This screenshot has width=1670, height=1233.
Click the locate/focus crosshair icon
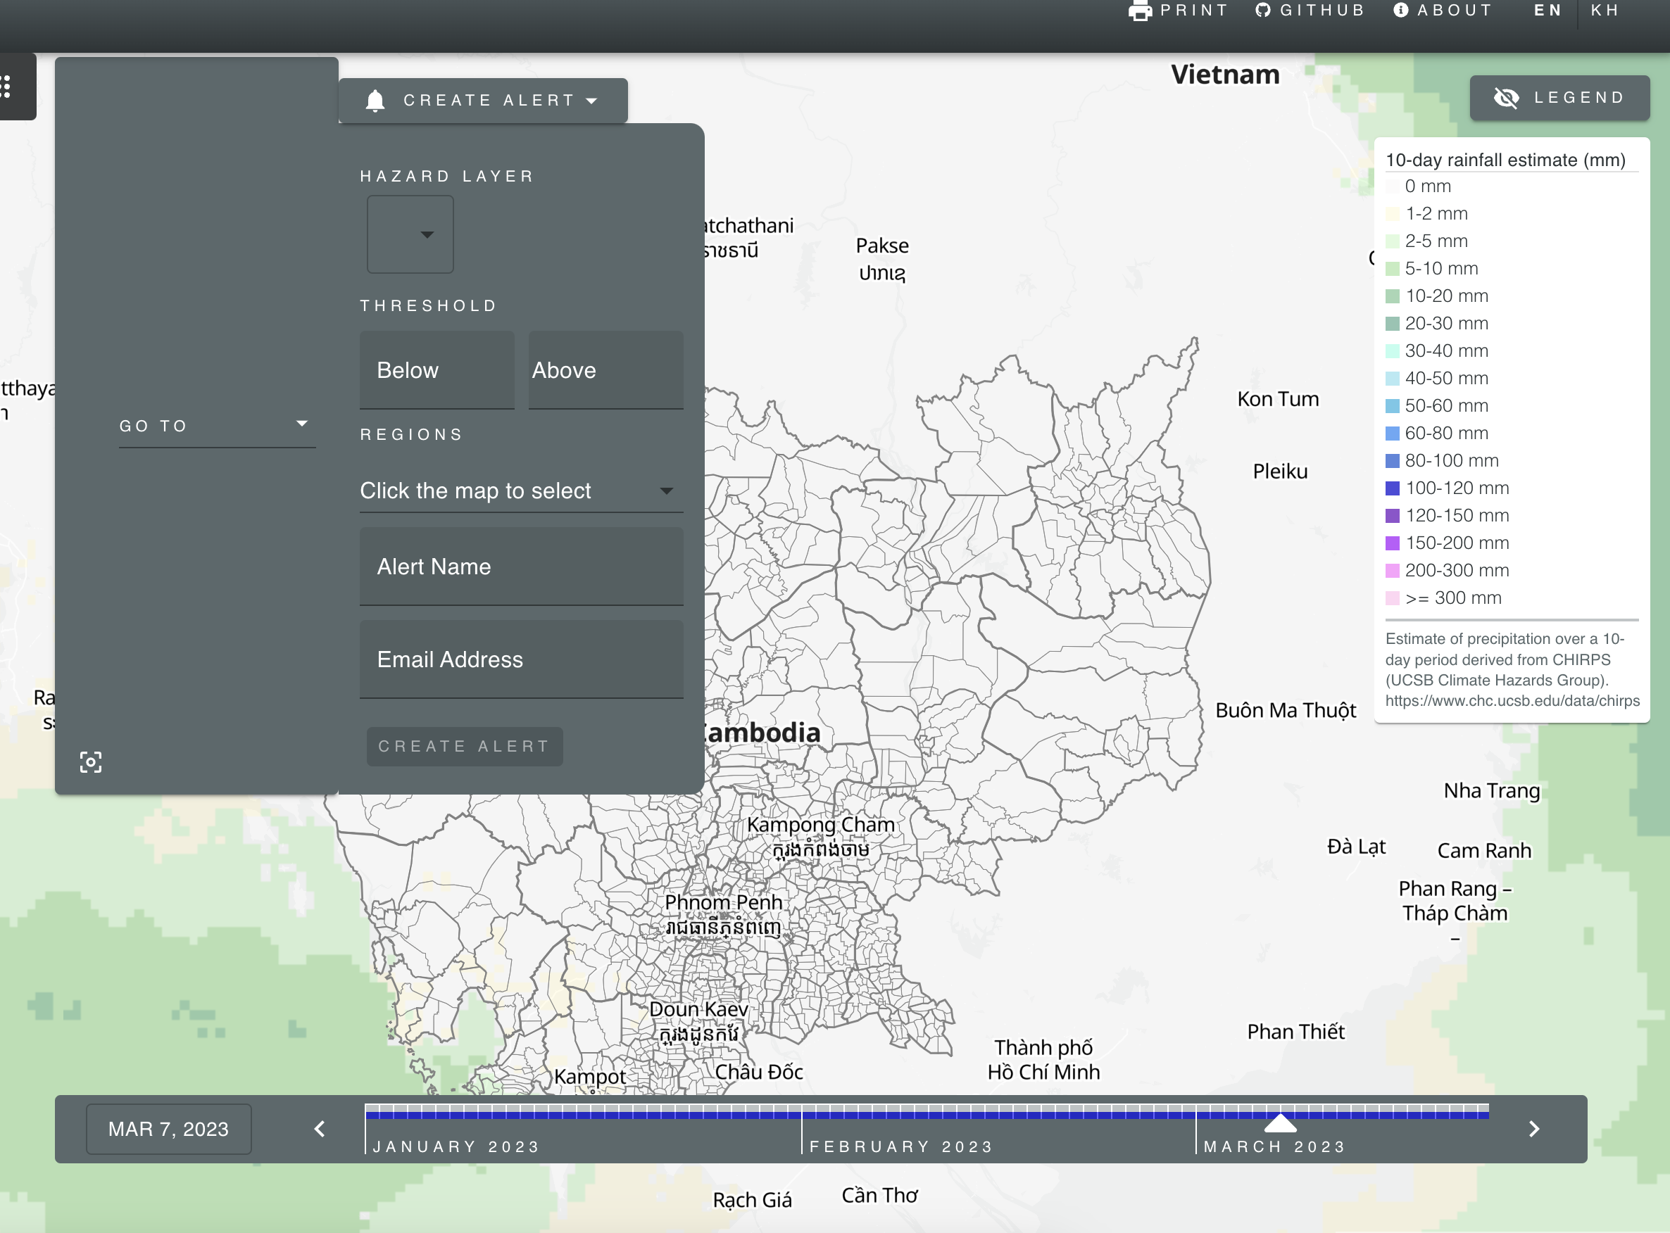coord(90,762)
